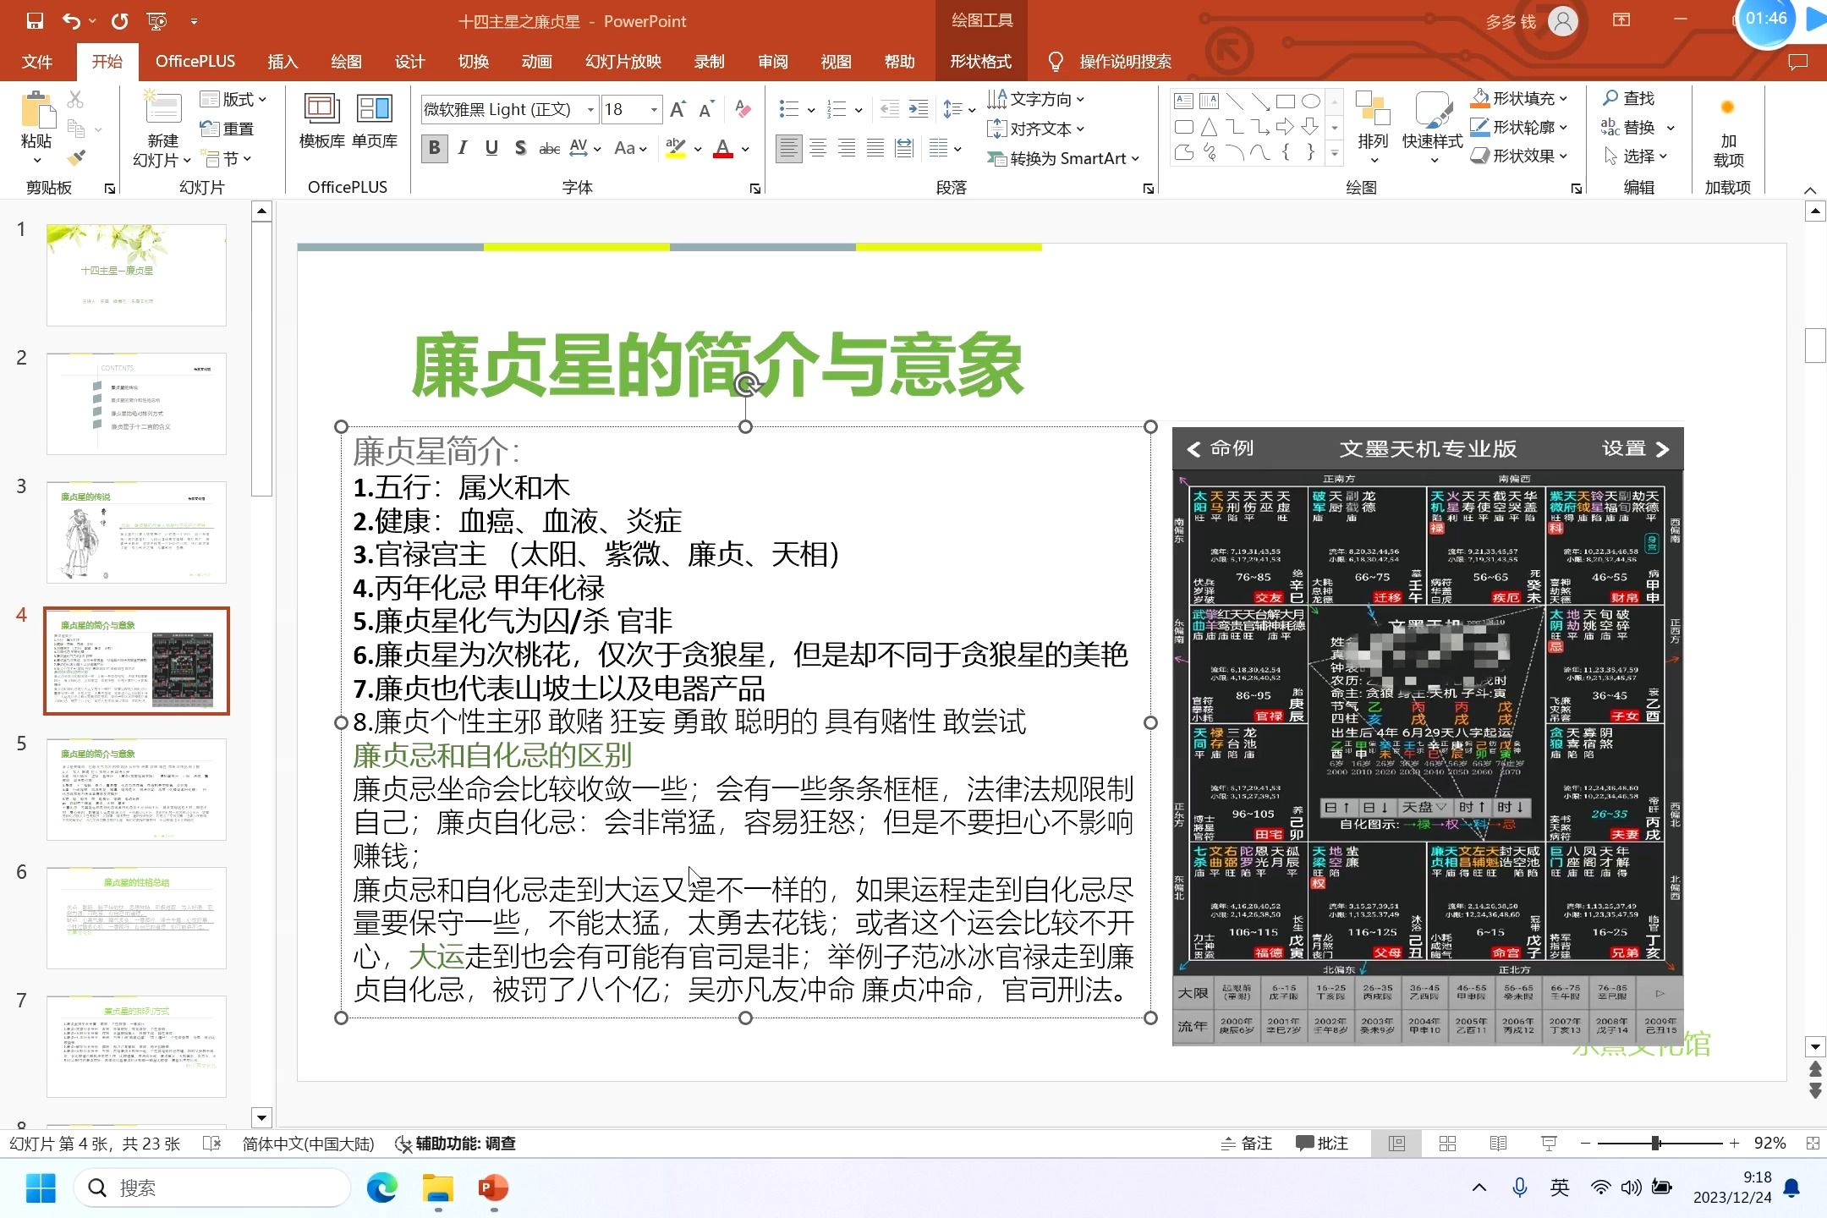Screen dimensions: 1827x1218
Task: Click the Cut scissors icon
Action: pyautogui.click(x=76, y=100)
